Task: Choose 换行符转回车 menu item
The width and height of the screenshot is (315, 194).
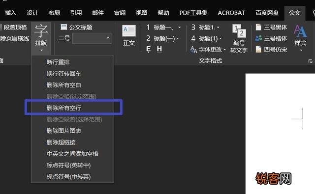Action: (x=73, y=74)
